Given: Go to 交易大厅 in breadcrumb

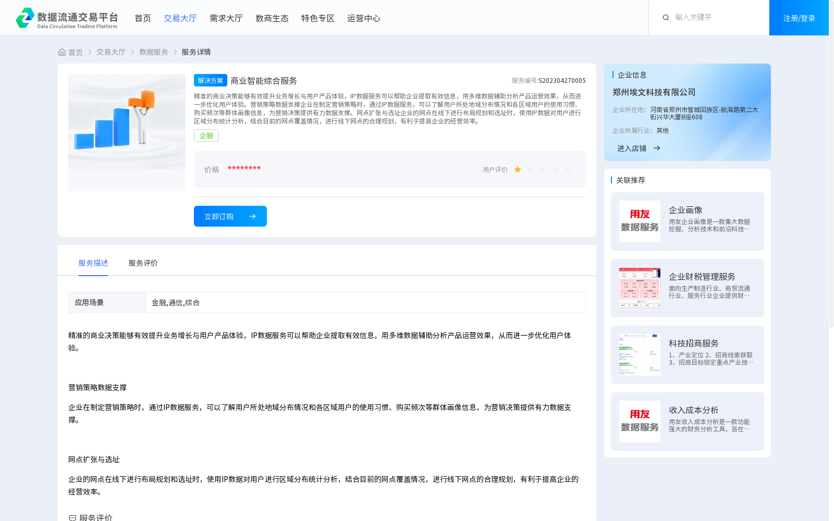Looking at the screenshot, I should pos(111,52).
